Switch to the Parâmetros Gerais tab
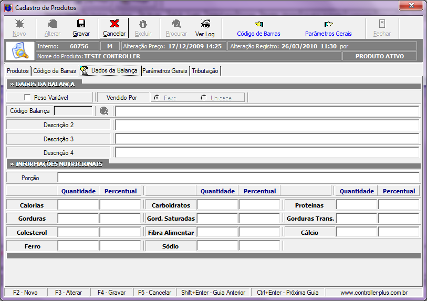This screenshot has height=301, width=427. coord(165,71)
